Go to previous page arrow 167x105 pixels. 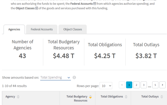coord(122,85)
